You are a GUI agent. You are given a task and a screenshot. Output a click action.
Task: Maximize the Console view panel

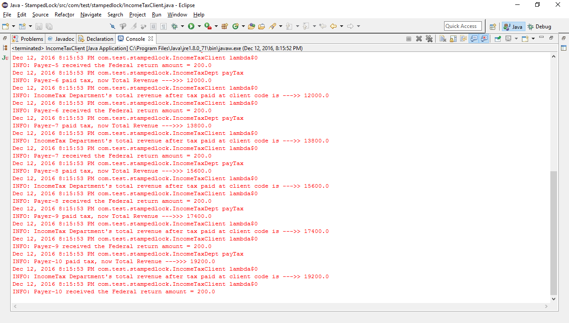(x=551, y=38)
